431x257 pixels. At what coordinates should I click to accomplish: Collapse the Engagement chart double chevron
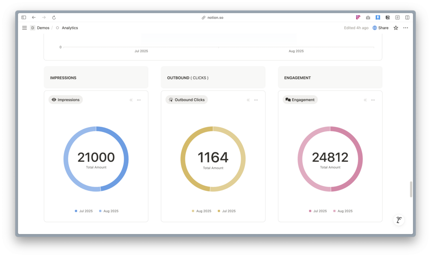pos(365,100)
